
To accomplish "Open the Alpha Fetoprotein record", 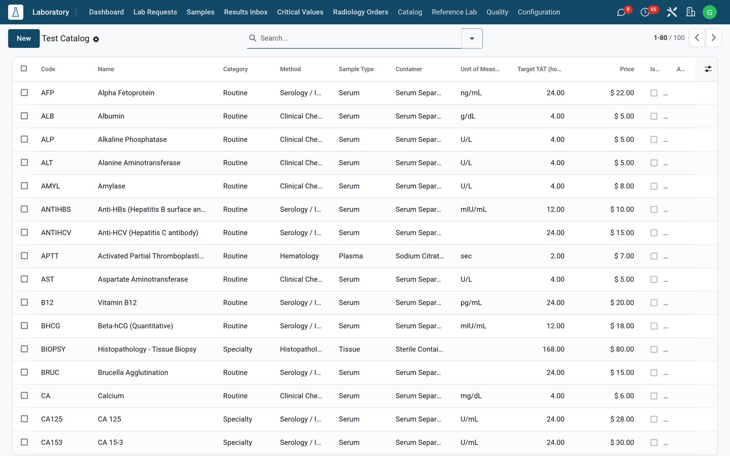I will click(x=126, y=93).
